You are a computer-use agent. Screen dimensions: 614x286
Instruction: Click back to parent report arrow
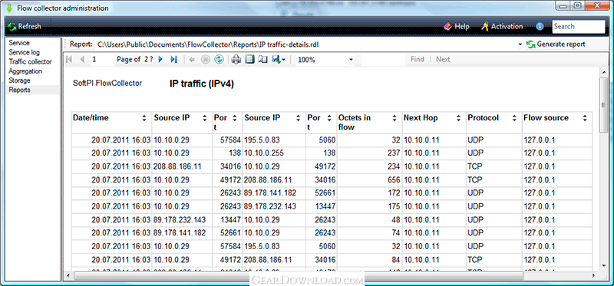click(192, 60)
